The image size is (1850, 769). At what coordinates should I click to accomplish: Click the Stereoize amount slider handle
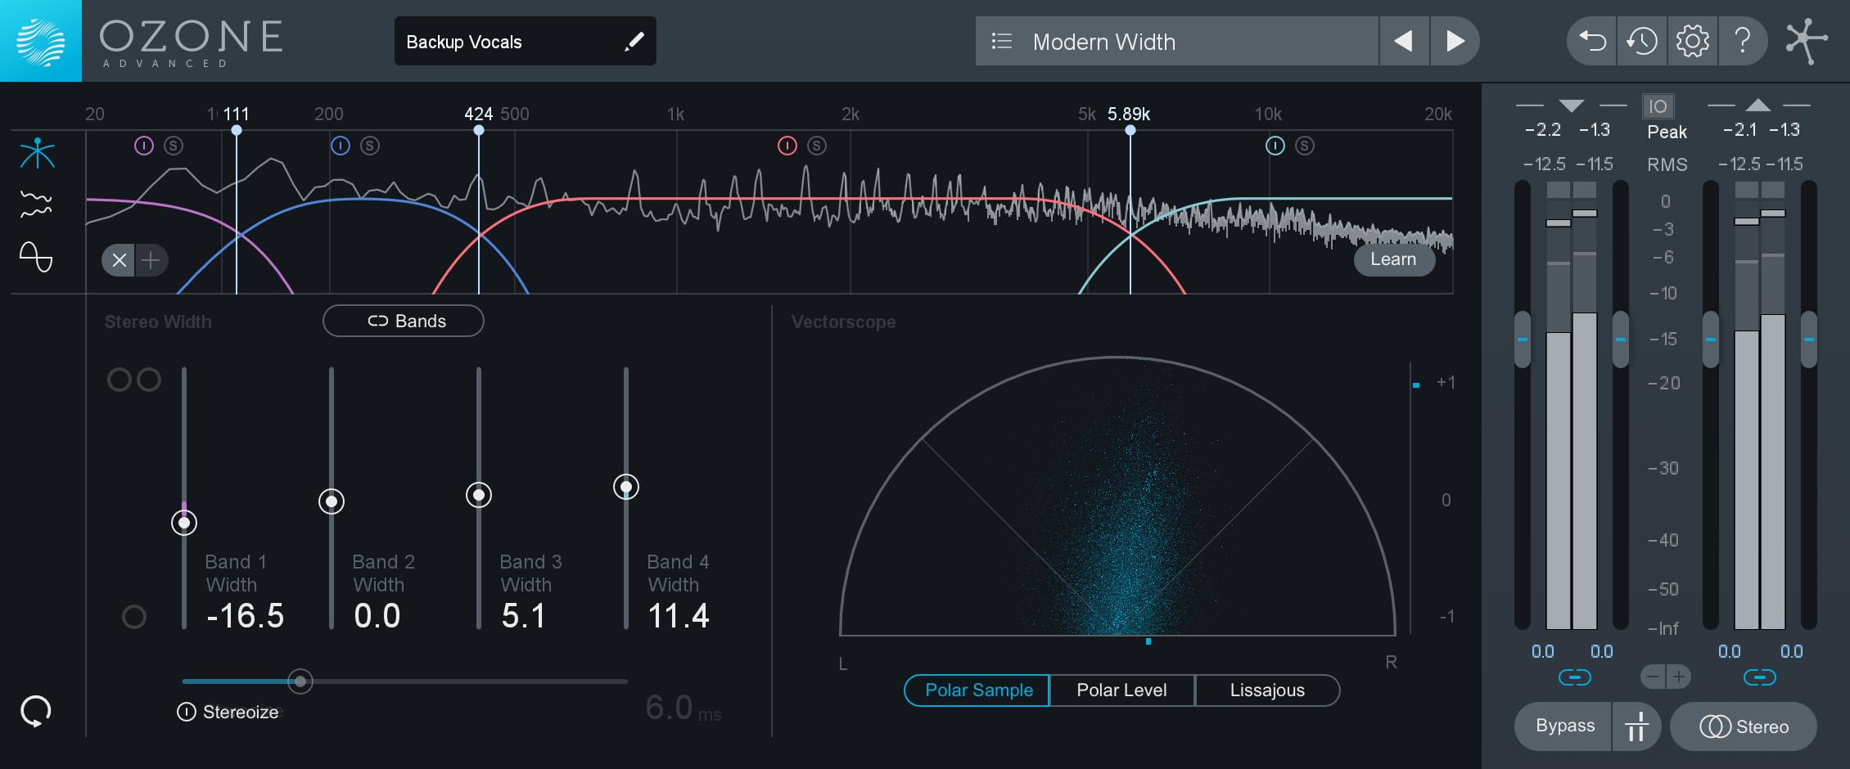tap(300, 681)
